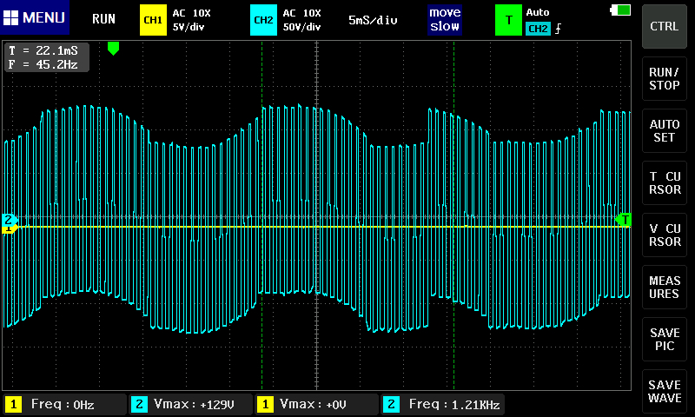Screen dimensions: 695x417
Task: Click the green trigger position marker at top
Action: pyautogui.click(x=113, y=49)
